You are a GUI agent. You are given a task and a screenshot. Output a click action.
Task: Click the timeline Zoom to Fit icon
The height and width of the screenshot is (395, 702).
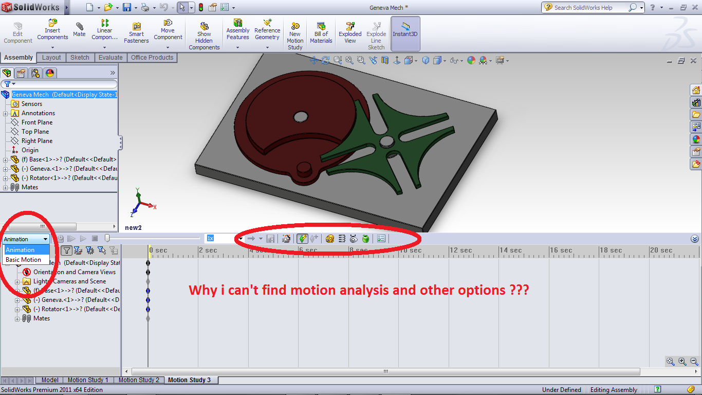coord(670,362)
